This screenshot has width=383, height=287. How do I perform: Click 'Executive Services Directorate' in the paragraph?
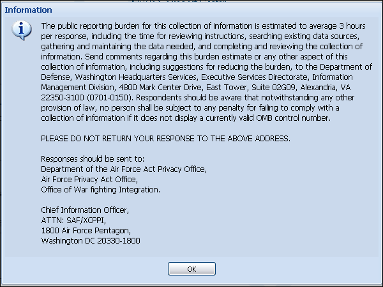coord(254,77)
